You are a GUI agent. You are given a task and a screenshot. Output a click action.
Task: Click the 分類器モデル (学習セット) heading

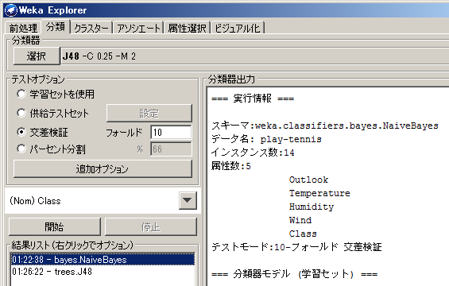[294, 274]
